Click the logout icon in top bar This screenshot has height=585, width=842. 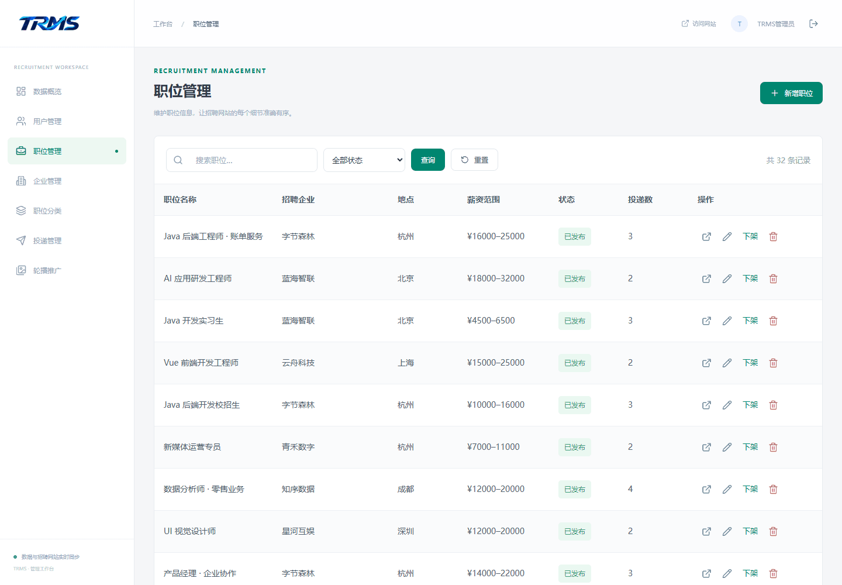coord(813,24)
